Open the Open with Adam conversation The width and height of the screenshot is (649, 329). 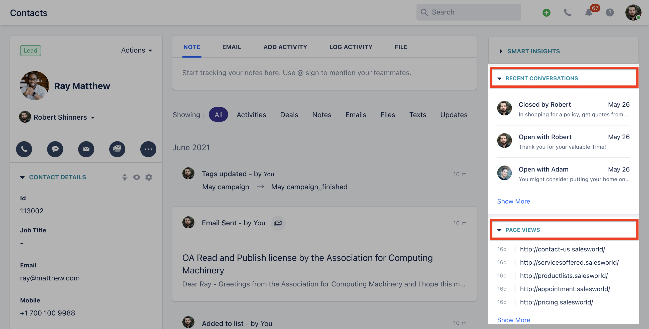(563, 174)
